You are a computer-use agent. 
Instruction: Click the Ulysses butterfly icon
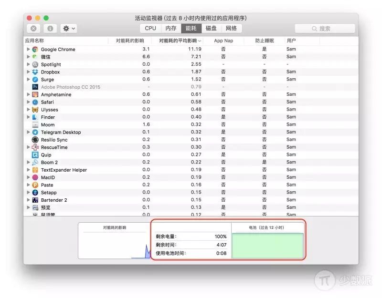click(35, 110)
